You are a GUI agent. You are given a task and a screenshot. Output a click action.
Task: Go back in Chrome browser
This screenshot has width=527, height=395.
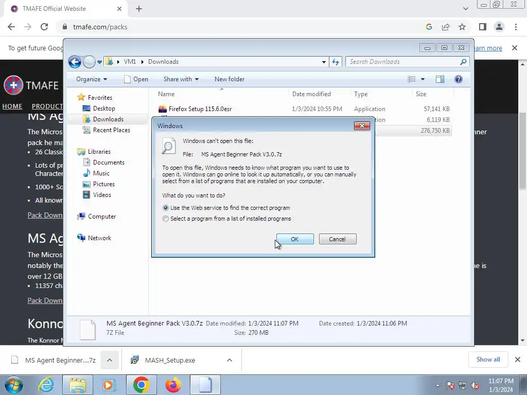coord(11,27)
